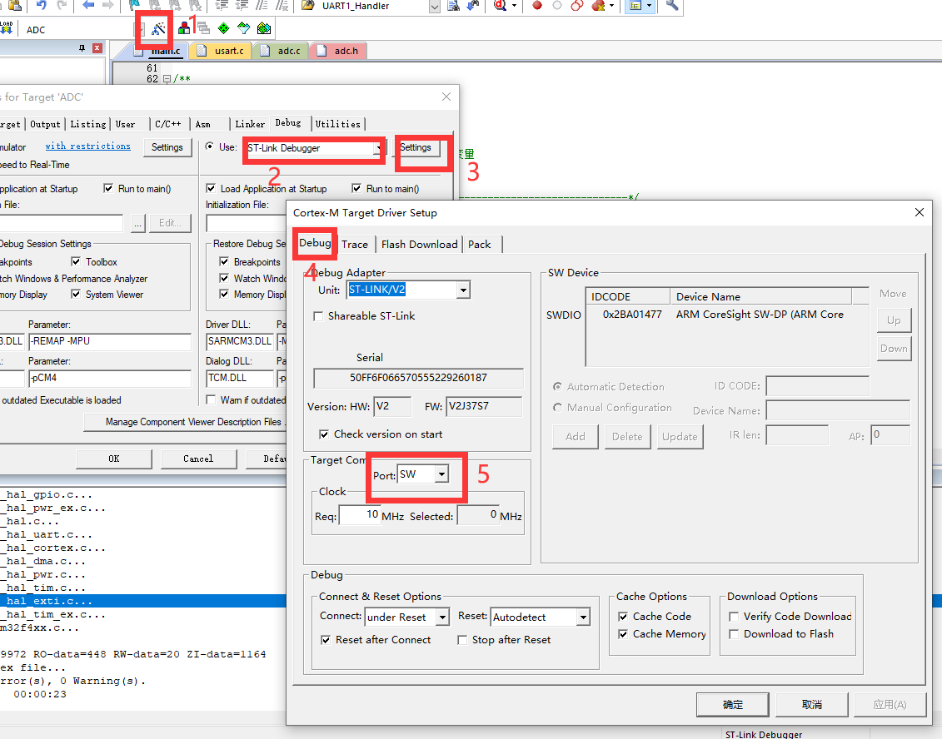This screenshot has width=942, height=739.
Task: Open the Connect under Reset dropdown
Action: [443, 617]
